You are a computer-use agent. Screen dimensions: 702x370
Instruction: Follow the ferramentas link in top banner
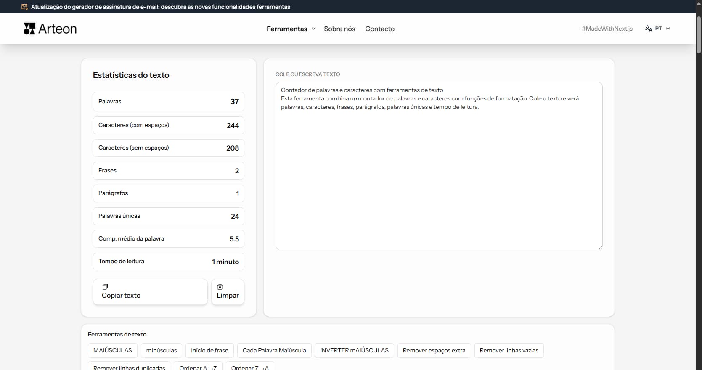[x=273, y=7]
